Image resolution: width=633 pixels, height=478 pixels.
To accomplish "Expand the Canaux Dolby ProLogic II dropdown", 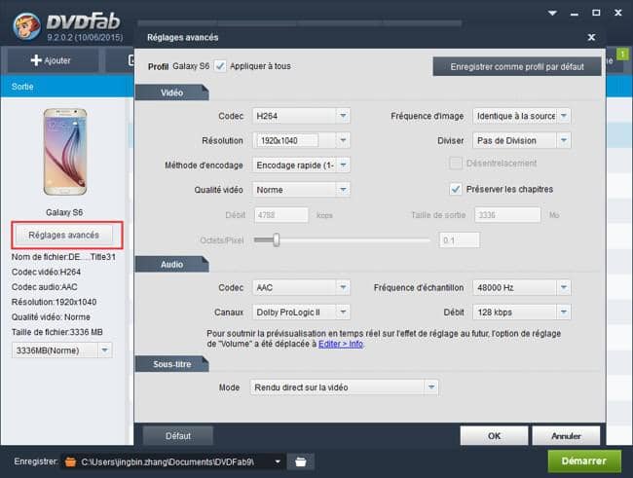I will [x=301, y=313].
